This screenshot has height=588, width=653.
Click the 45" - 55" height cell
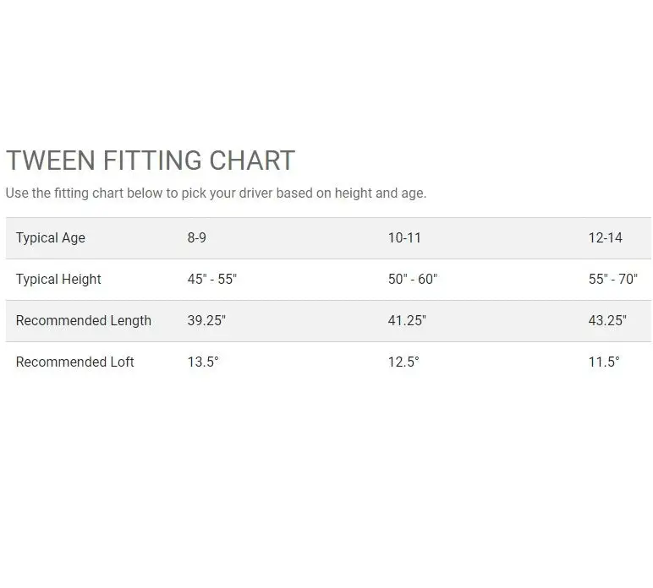(x=212, y=279)
